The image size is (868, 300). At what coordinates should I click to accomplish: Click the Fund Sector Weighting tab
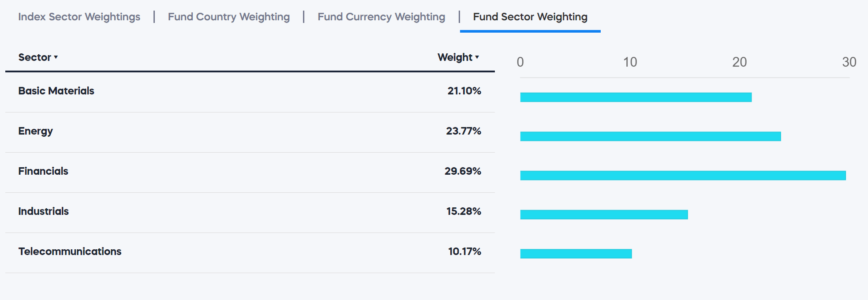[530, 17]
